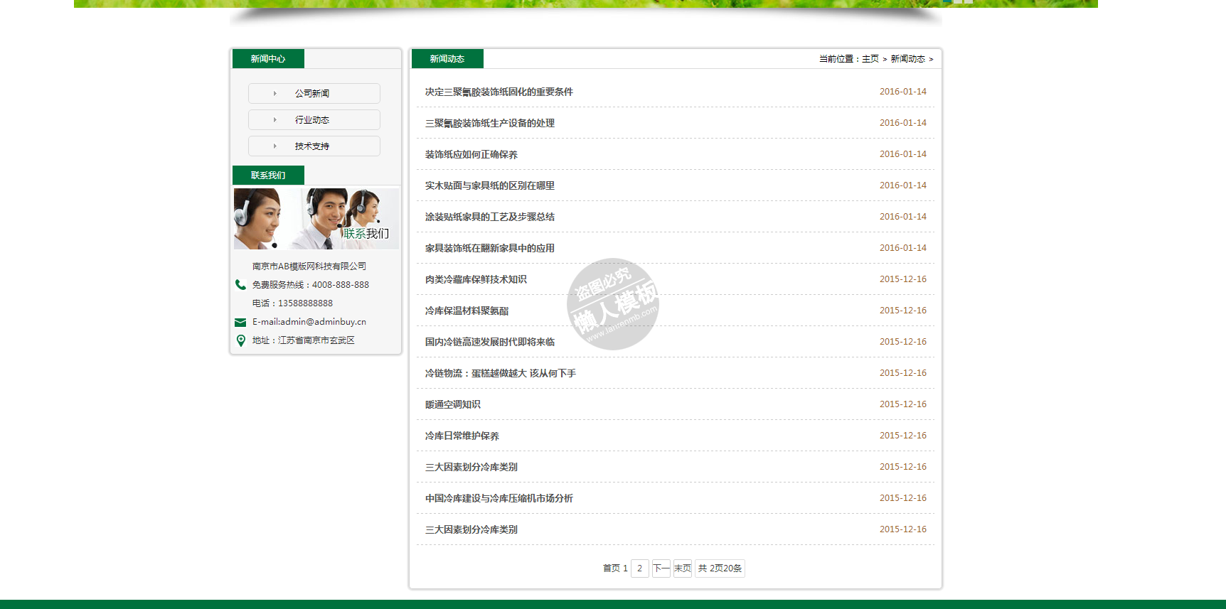The width and height of the screenshot is (1226, 609).
Task: Open article 中国冷库建设与冷库压缩机市场分析
Action: [499, 499]
